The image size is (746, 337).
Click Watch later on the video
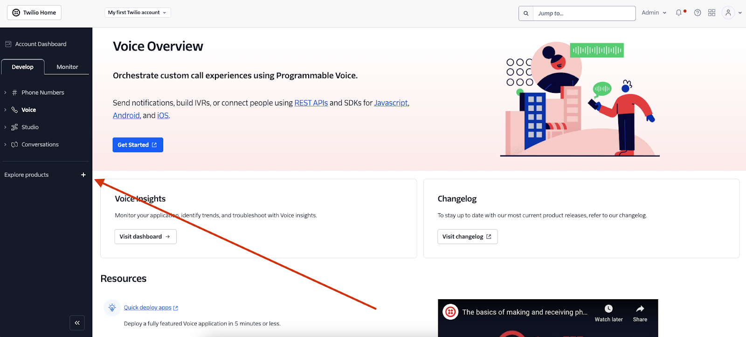coord(608,312)
